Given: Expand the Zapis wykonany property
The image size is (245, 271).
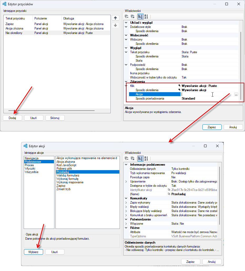Looking at the screenshot, I should (x=126, y=203).
